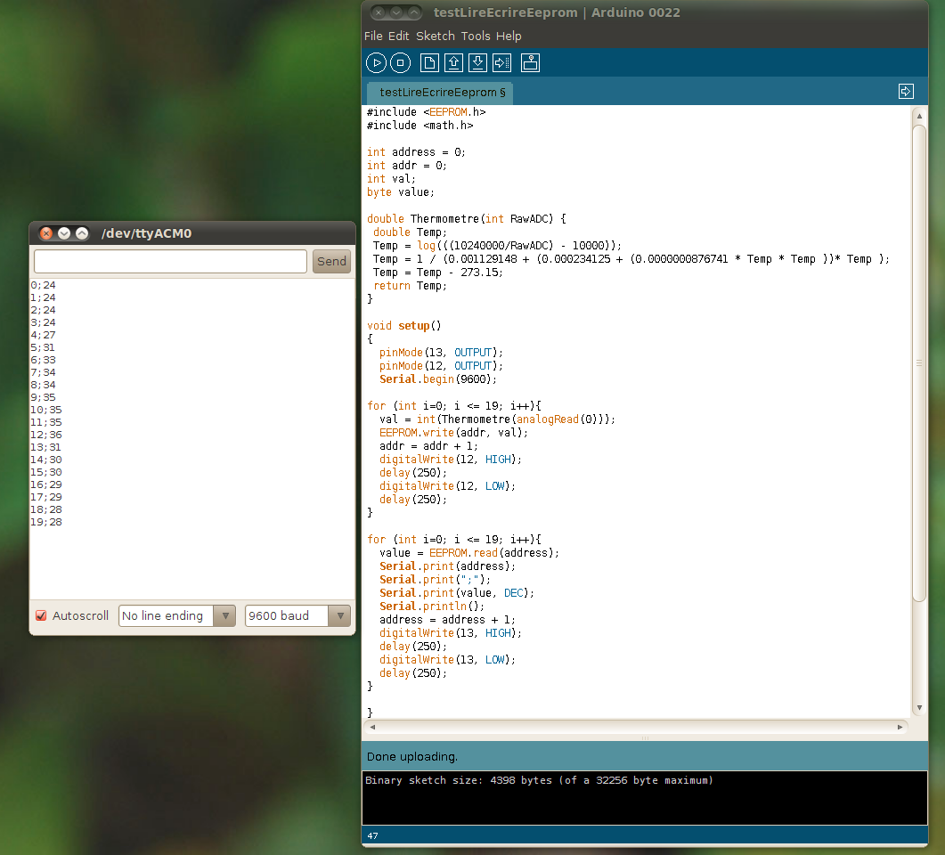Click the Save sketch arrow-down icon
Image resolution: width=945 pixels, height=855 pixels.
pos(478,62)
